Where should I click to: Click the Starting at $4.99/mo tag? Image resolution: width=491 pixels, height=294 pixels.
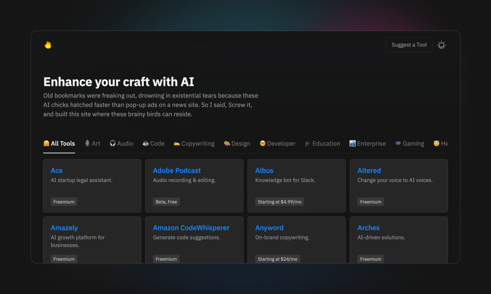(x=280, y=202)
